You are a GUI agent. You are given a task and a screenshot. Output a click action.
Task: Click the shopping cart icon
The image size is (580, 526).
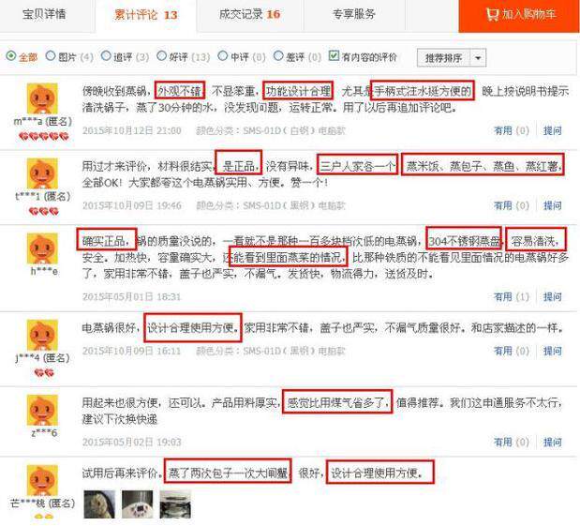(x=492, y=14)
